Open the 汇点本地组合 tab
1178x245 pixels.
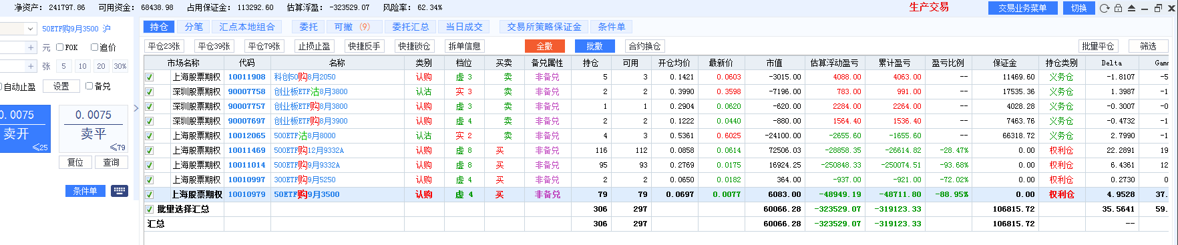coord(247,27)
